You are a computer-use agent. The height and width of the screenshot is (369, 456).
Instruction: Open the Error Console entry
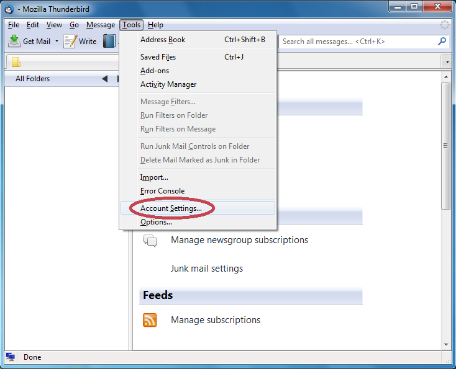198,191
